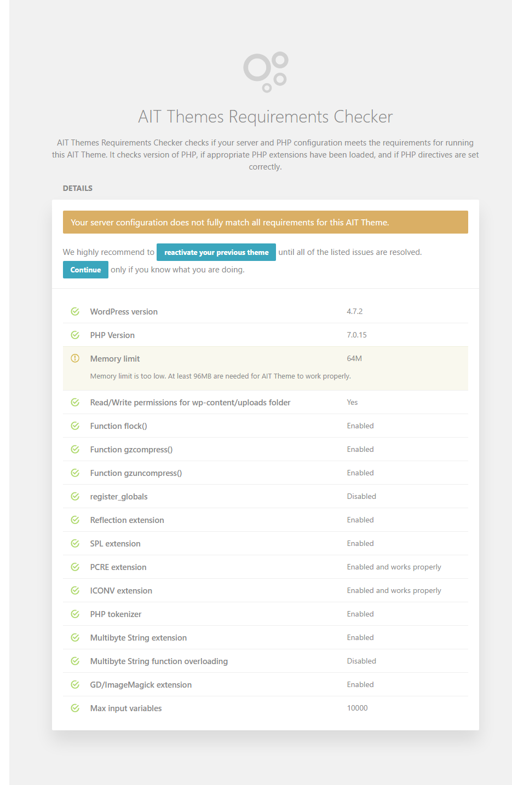The width and height of the screenshot is (512, 785).
Task: Click the check icon next to register_globals
Action: 75,496
